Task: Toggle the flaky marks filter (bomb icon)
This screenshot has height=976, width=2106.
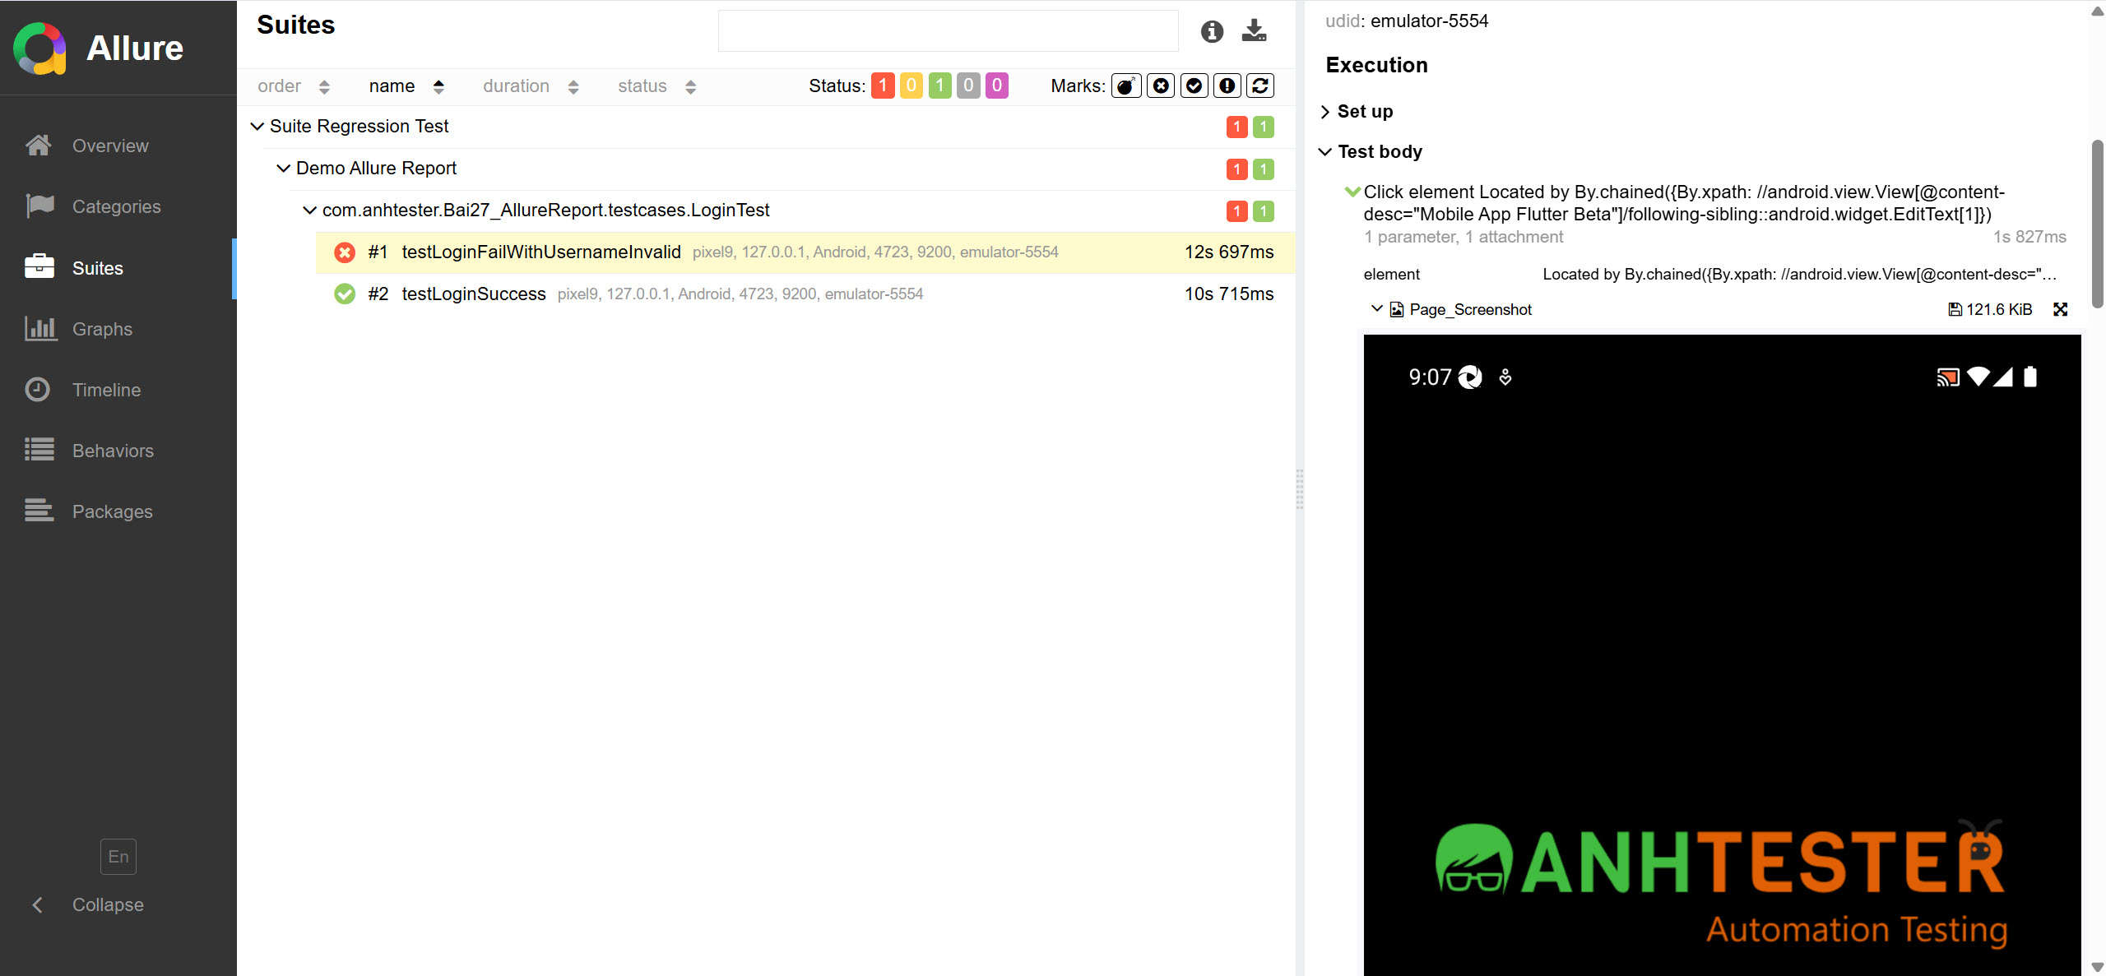Action: tap(1126, 86)
